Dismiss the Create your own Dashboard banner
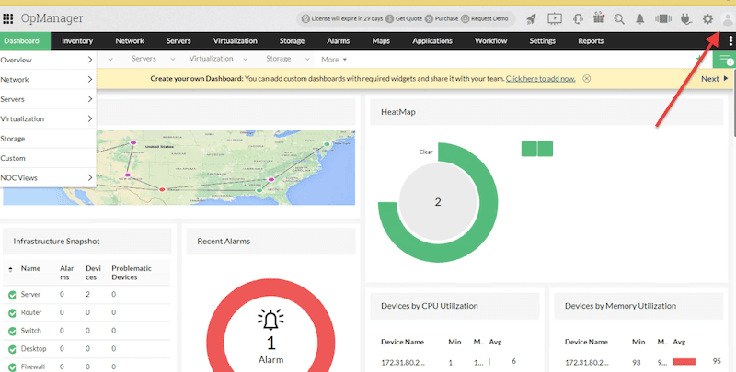The image size is (736, 372). click(586, 79)
